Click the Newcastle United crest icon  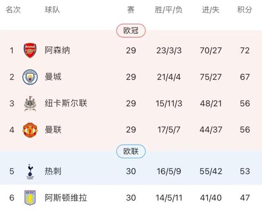(x=30, y=103)
